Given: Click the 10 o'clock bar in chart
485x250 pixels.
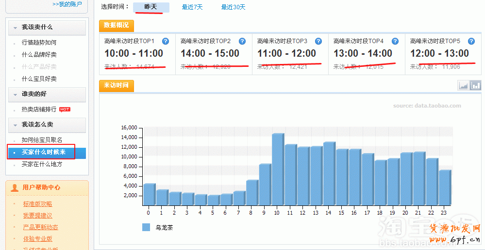Looking at the screenshot, I should click(x=277, y=170).
